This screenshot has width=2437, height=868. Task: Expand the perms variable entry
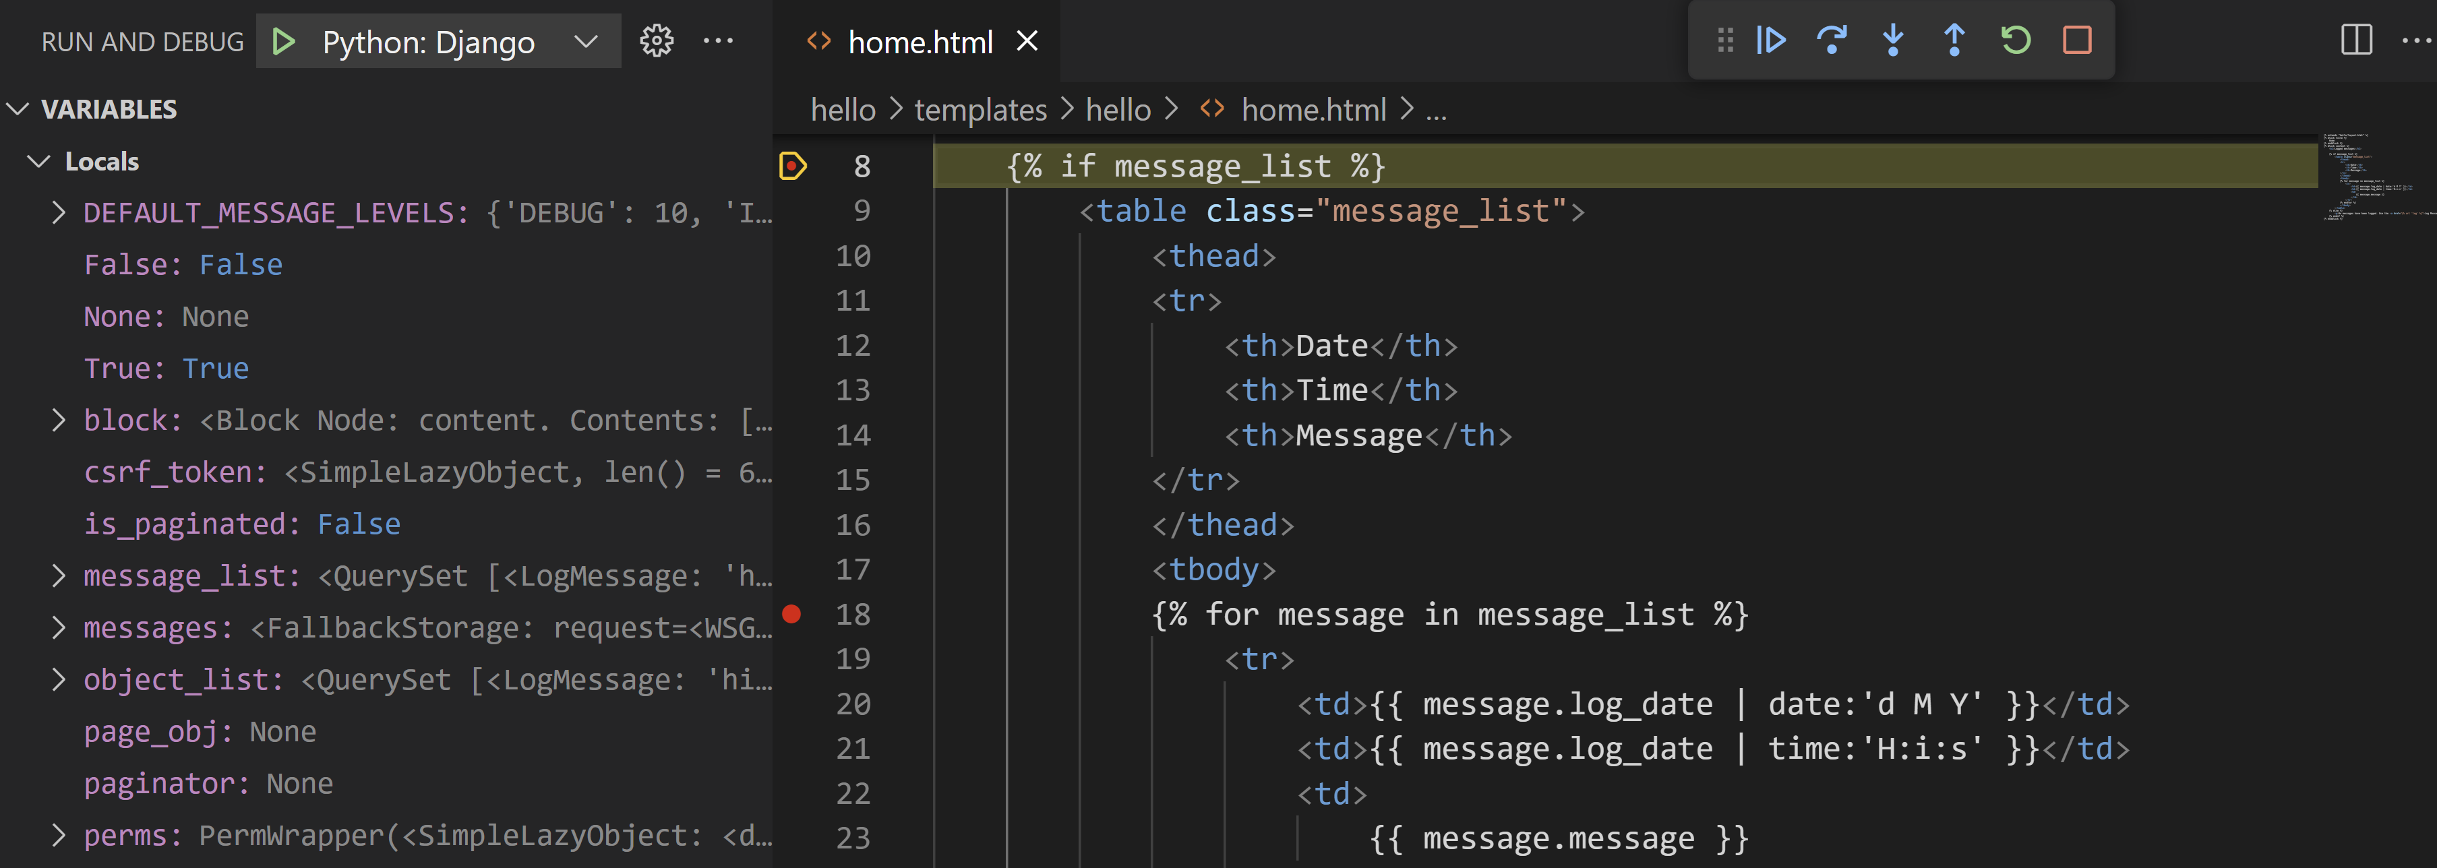(59, 835)
